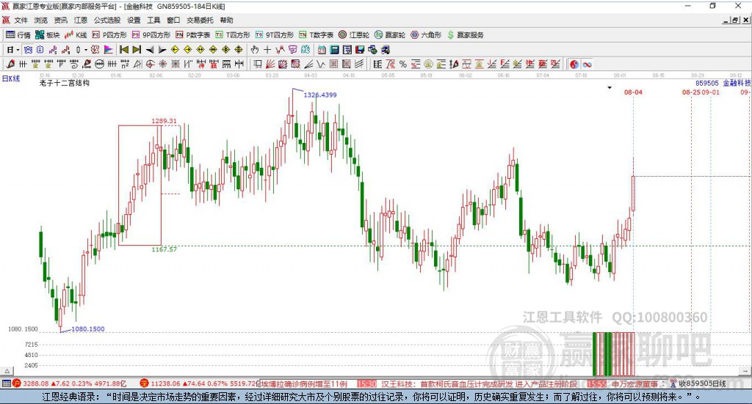Jump to first bar icon
Image resolution: width=752 pixels, height=404 pixels.
(123, 50)
